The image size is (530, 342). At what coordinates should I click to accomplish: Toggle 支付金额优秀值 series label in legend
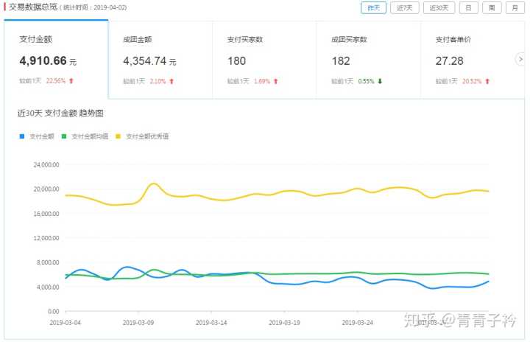(x=147, y=136)
